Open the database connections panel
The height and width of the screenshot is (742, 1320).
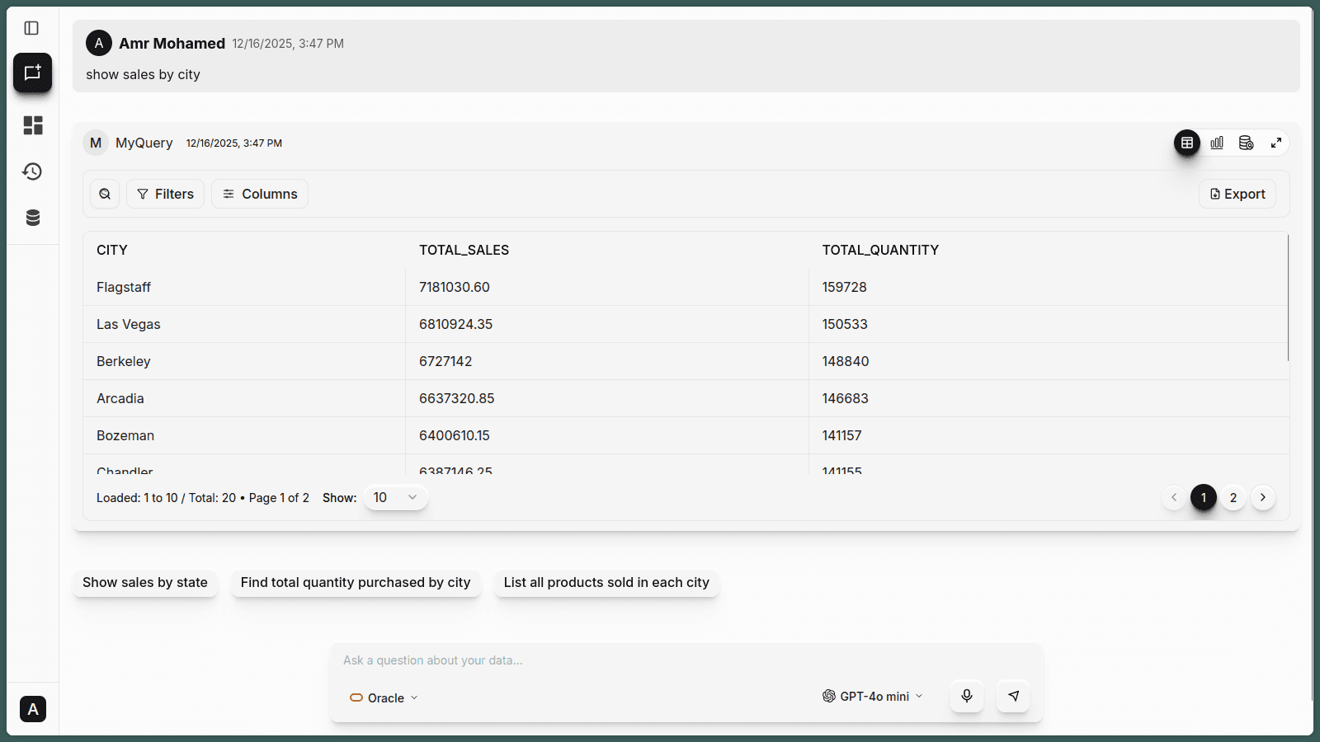[32, 217]
